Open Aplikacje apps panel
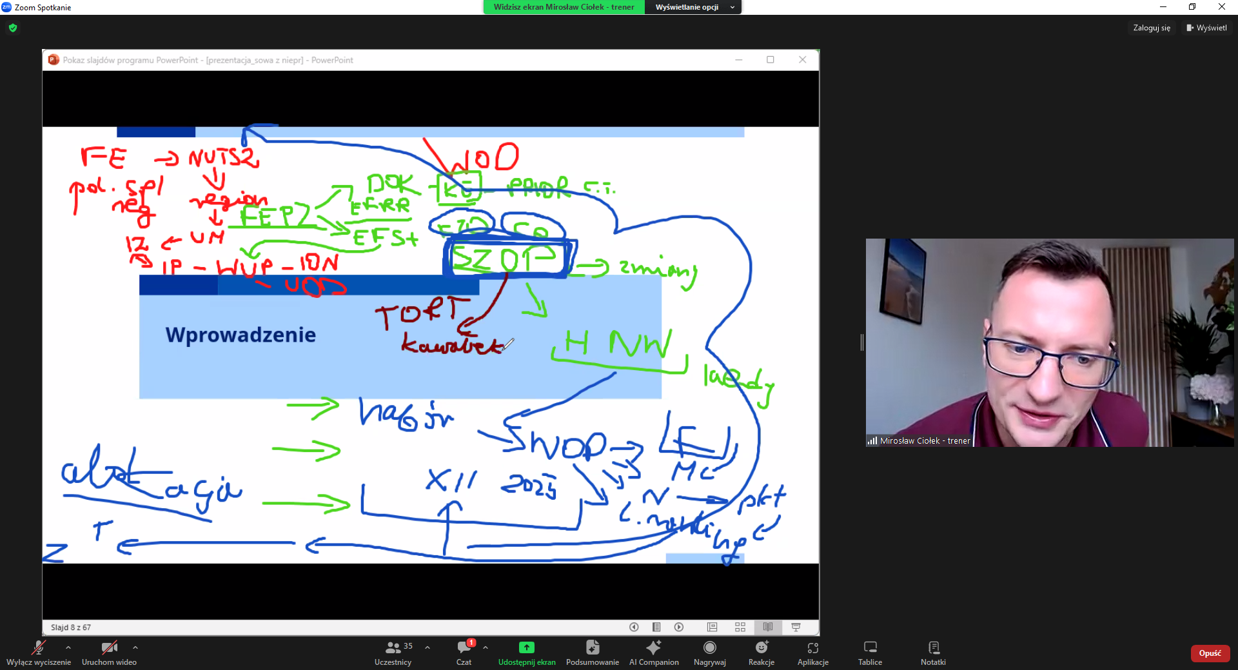Image resolution: width=1238 pixels, height=670 pixels. coord(812,653)
